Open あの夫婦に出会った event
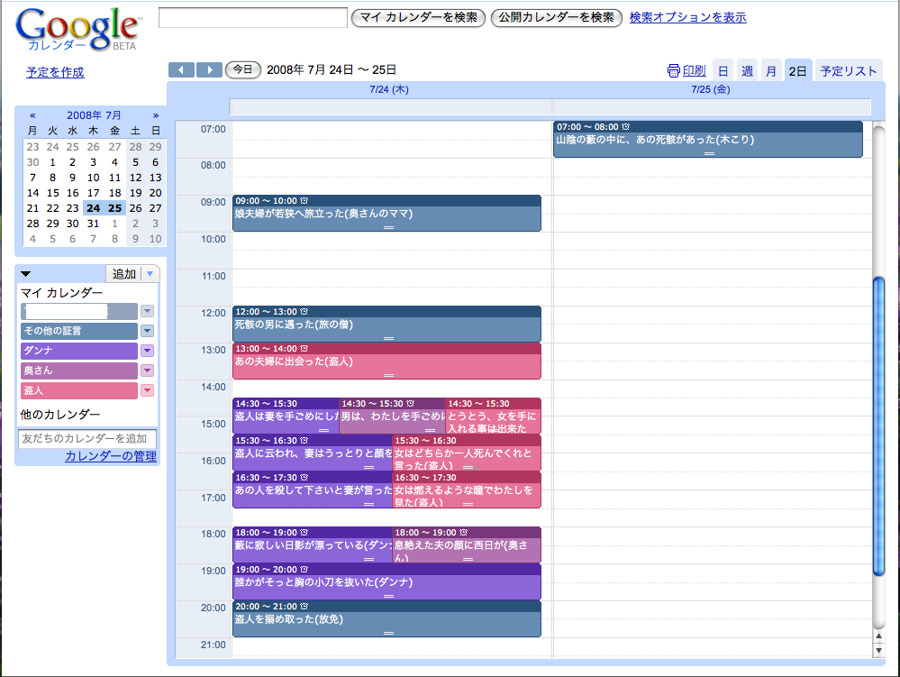 (386, 361)
